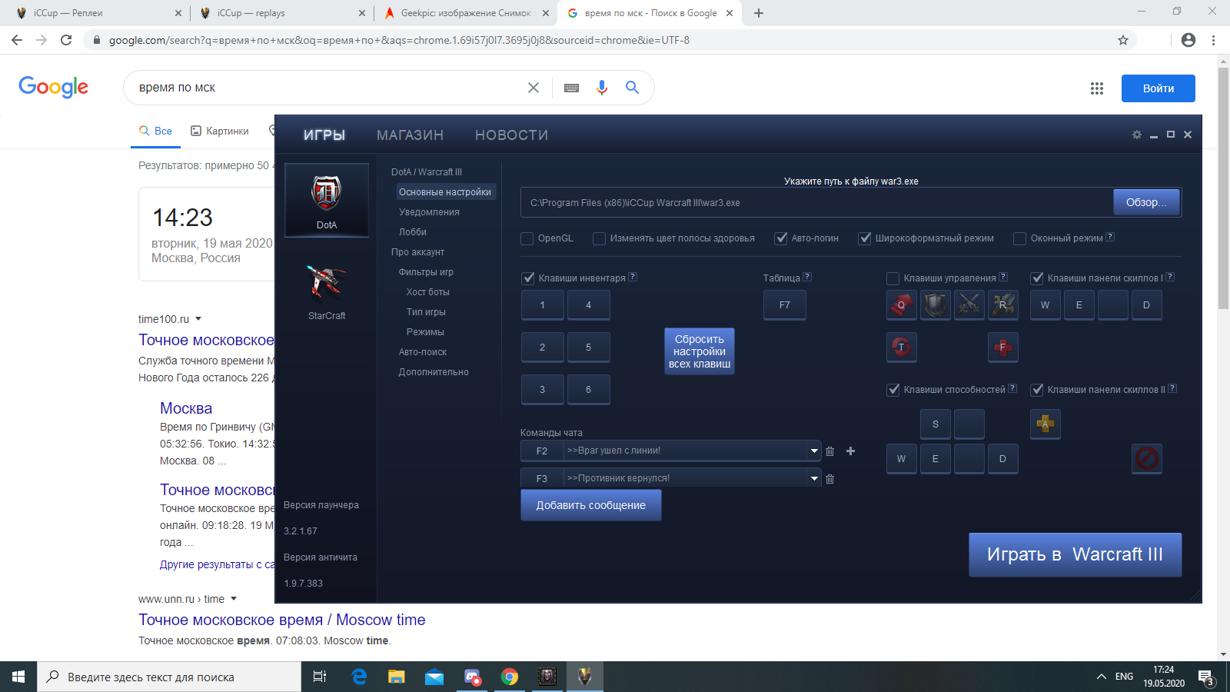Click the F7 Таблица hotkey box
The height and width of the screenshot is (692, 1230).
pos(785,305)
